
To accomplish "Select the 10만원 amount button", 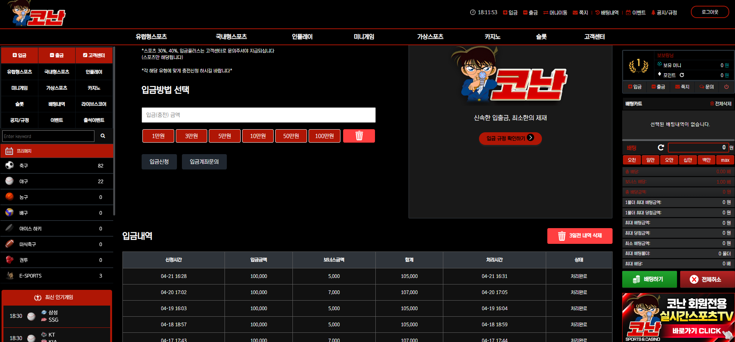I will (258, 136).
